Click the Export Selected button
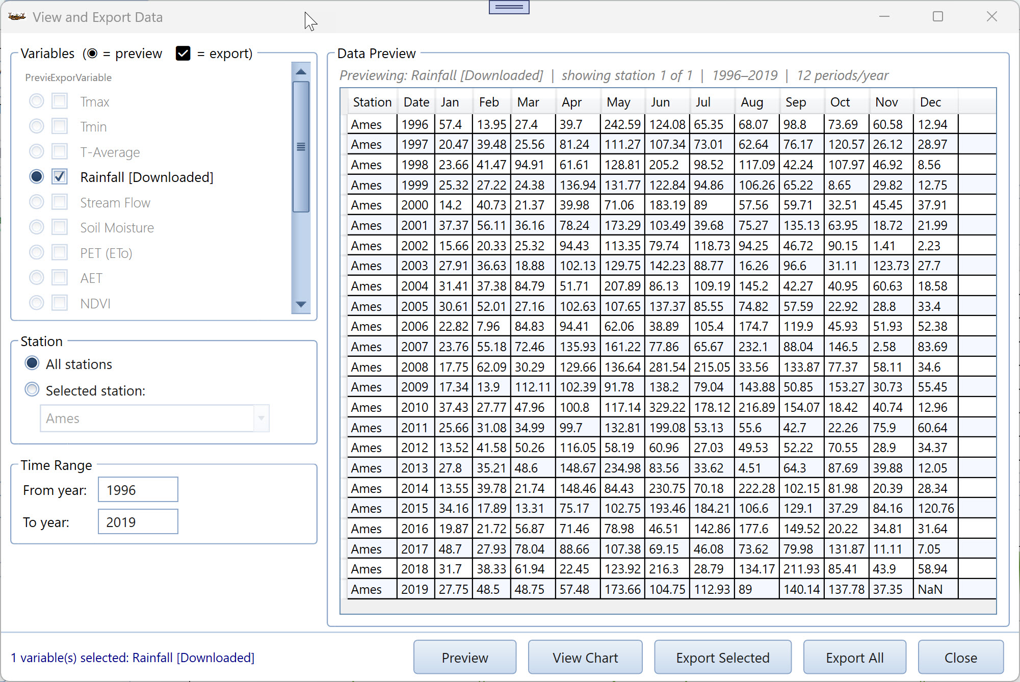 click(723, 658)
